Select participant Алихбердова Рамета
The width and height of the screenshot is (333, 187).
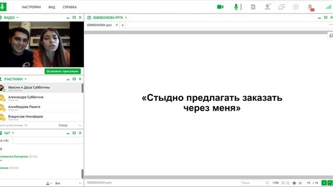(41, 108)
